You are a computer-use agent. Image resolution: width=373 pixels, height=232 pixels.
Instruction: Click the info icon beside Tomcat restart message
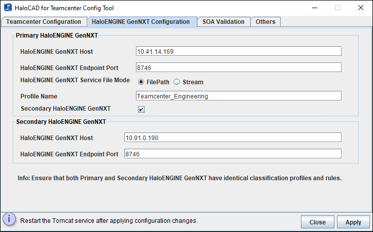[9, 219]
